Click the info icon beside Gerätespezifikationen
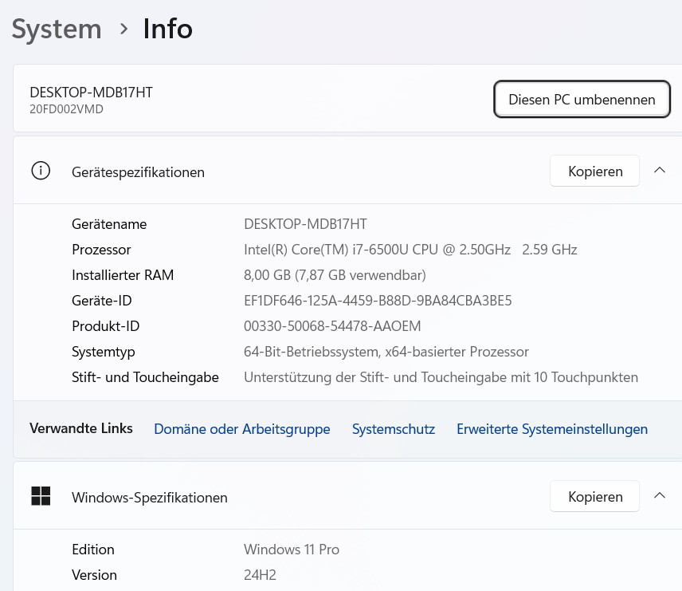 [x=41, y=171]
